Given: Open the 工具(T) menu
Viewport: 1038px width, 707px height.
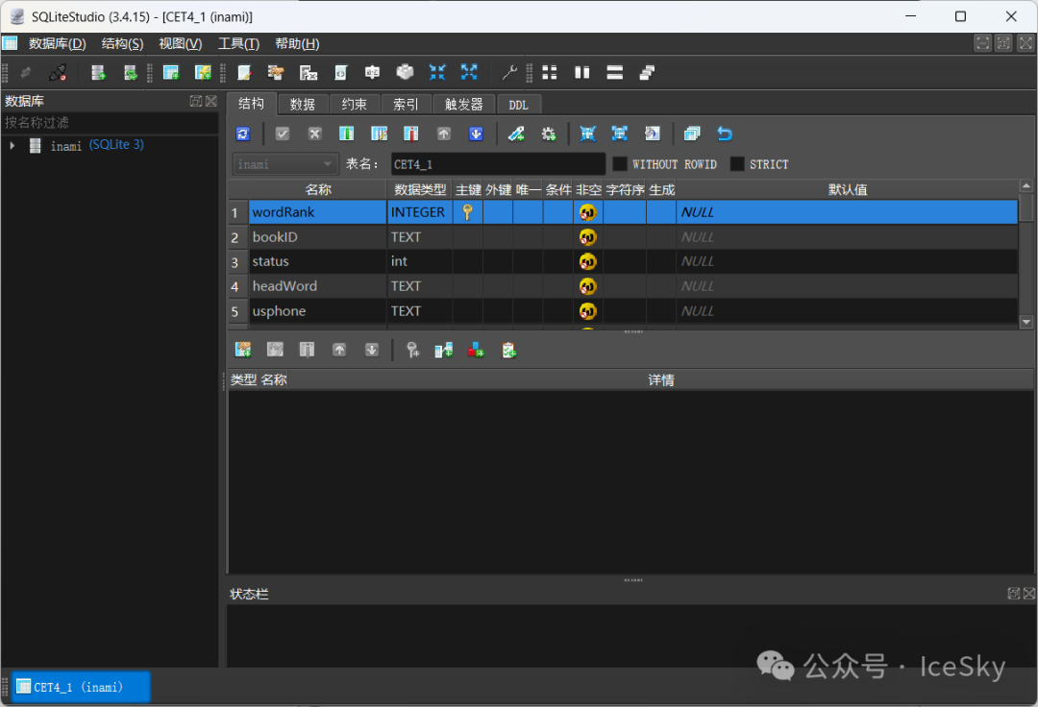Looking at the screenshot, I should coord(238,43).
